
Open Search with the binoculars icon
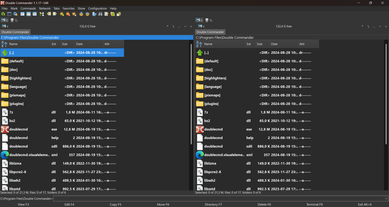100,14
